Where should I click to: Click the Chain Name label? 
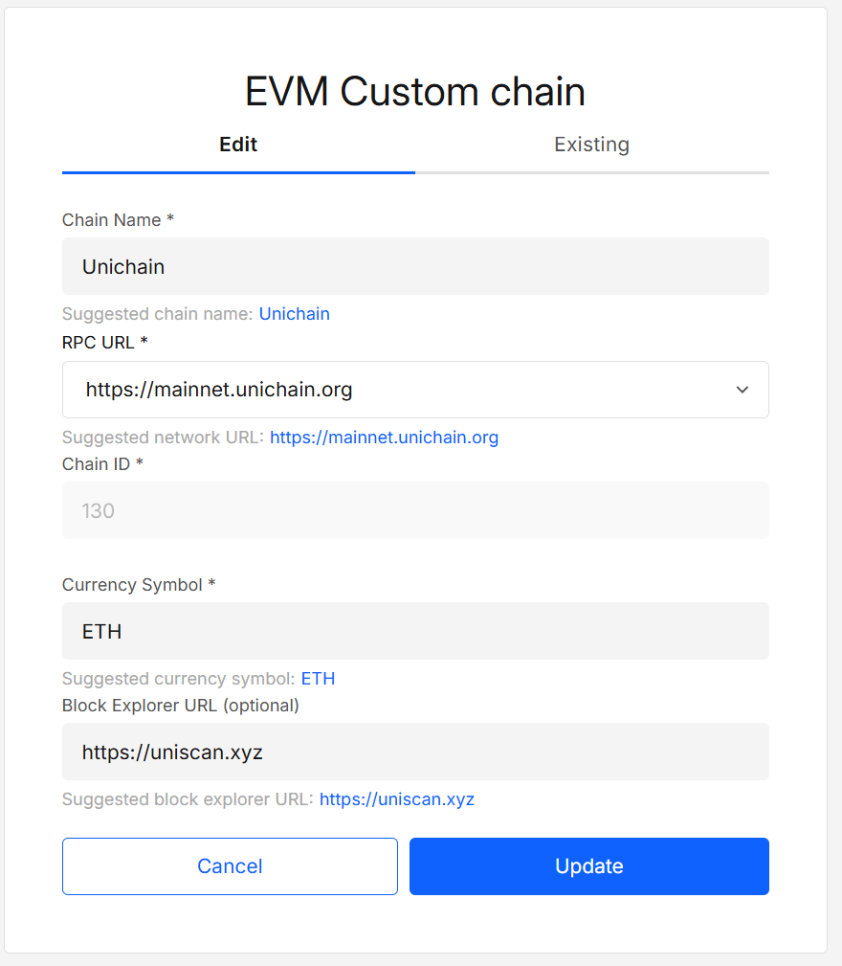[110, 220]
